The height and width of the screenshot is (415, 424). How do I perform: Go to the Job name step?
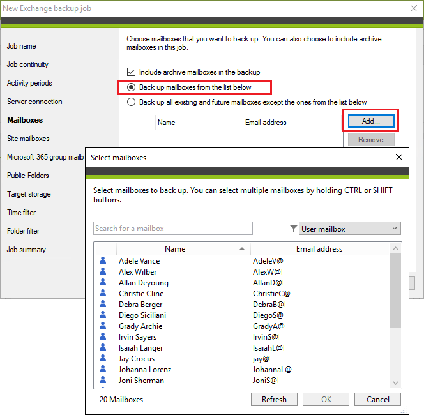click(21, 46)
